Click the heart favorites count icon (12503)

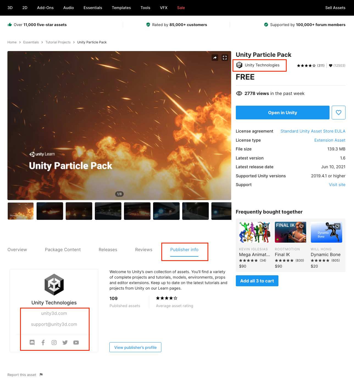click(331, 66)
